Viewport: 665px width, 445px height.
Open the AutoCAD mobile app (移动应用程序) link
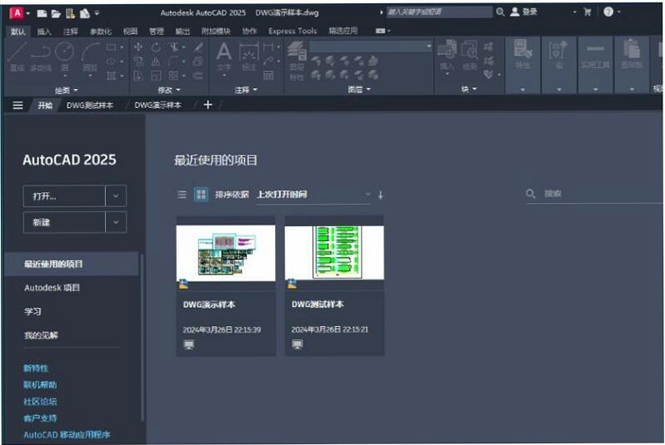tap(67, 435)
